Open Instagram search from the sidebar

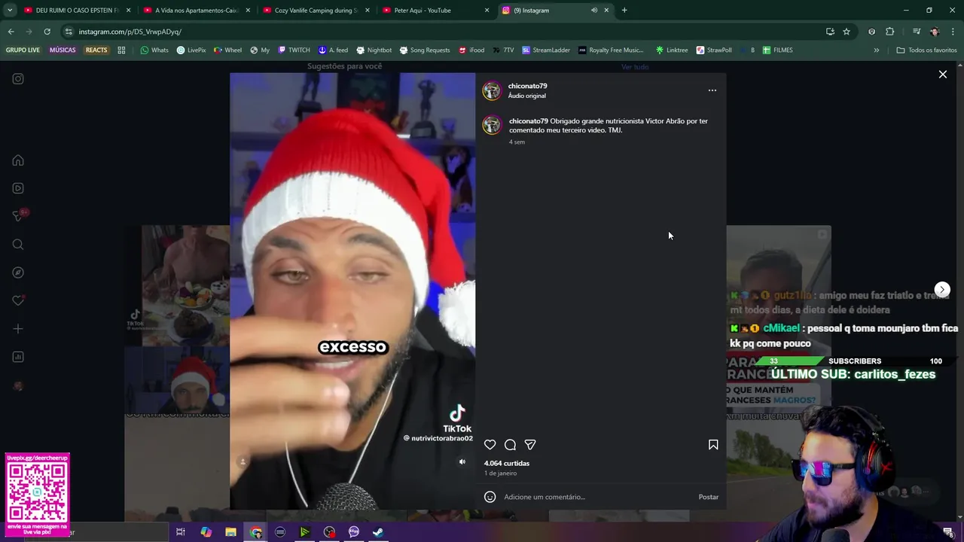point(18,245)
